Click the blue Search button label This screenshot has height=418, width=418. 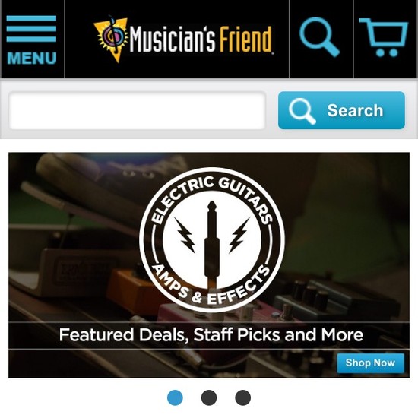tap(355, 110)
